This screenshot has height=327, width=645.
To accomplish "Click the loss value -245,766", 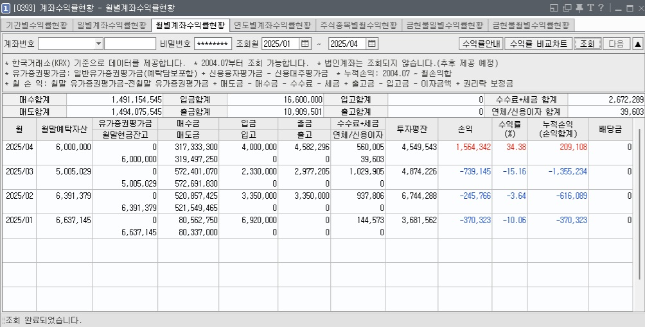I will pos(475,196).
